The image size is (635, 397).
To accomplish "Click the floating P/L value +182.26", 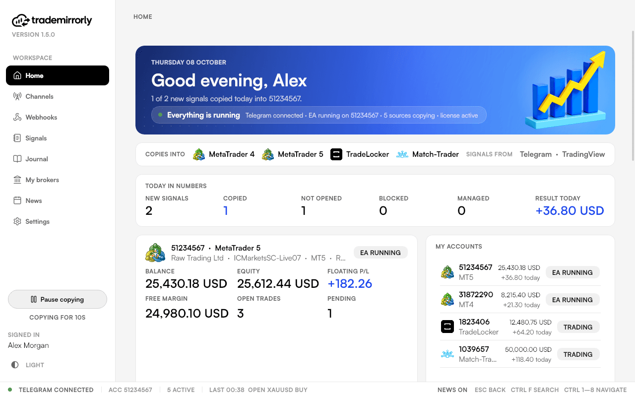I will click(x=350, y=283).
